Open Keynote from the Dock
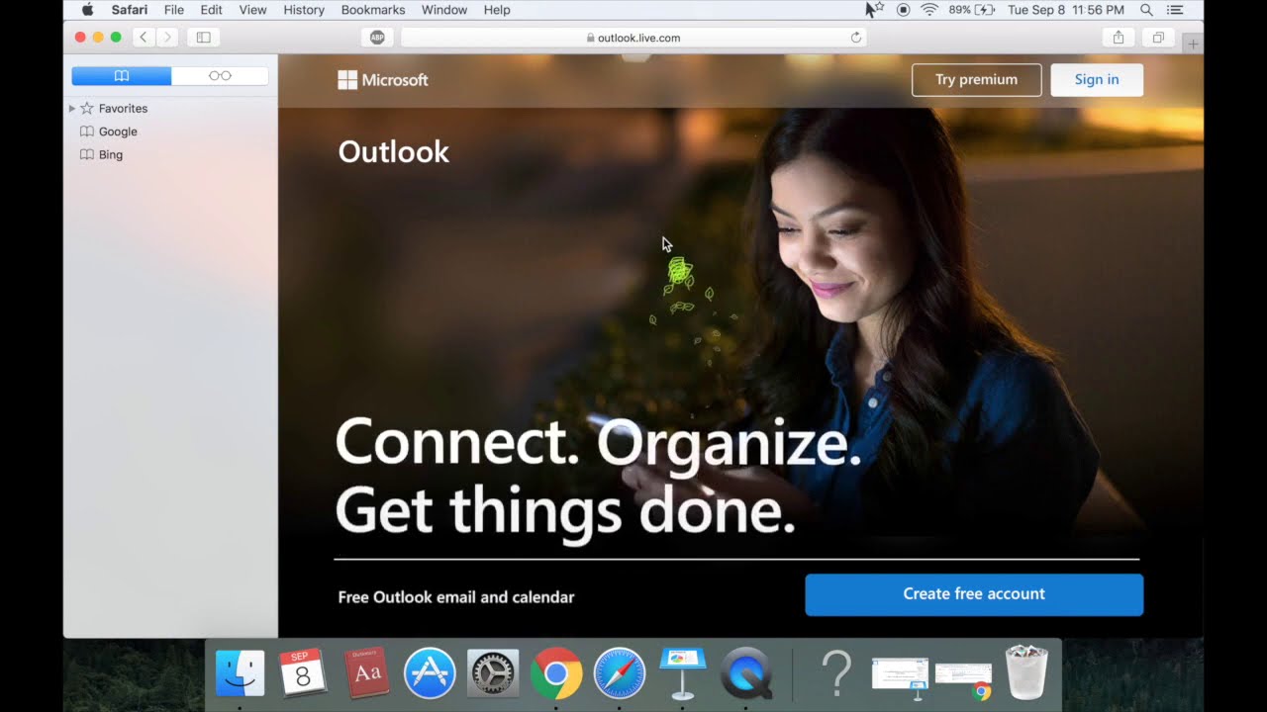This screenshot has height=712, width=1267. point(683,673)
